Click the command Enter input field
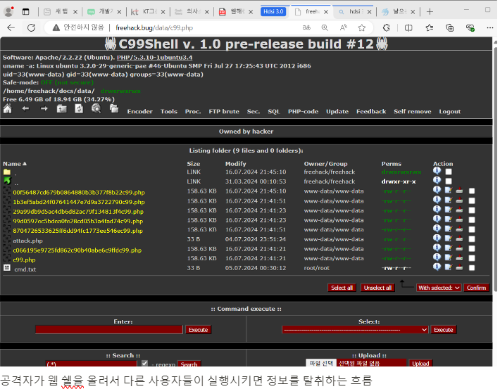The height and width of the screenshot is (389, 500). (109, 330)
